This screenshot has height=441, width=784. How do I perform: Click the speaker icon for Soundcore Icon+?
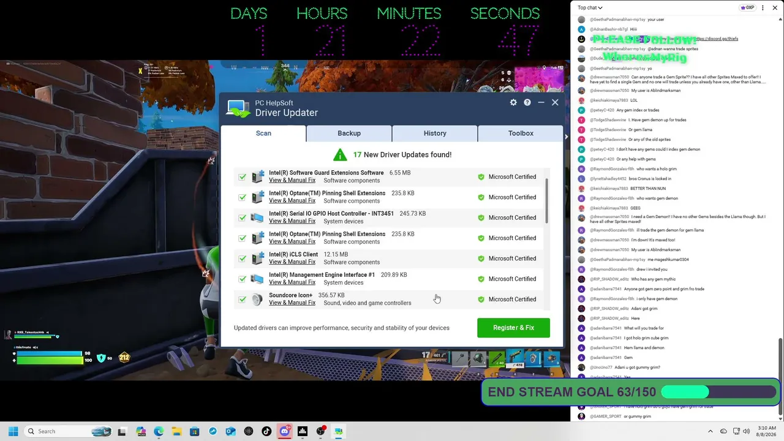coord(258,300)
